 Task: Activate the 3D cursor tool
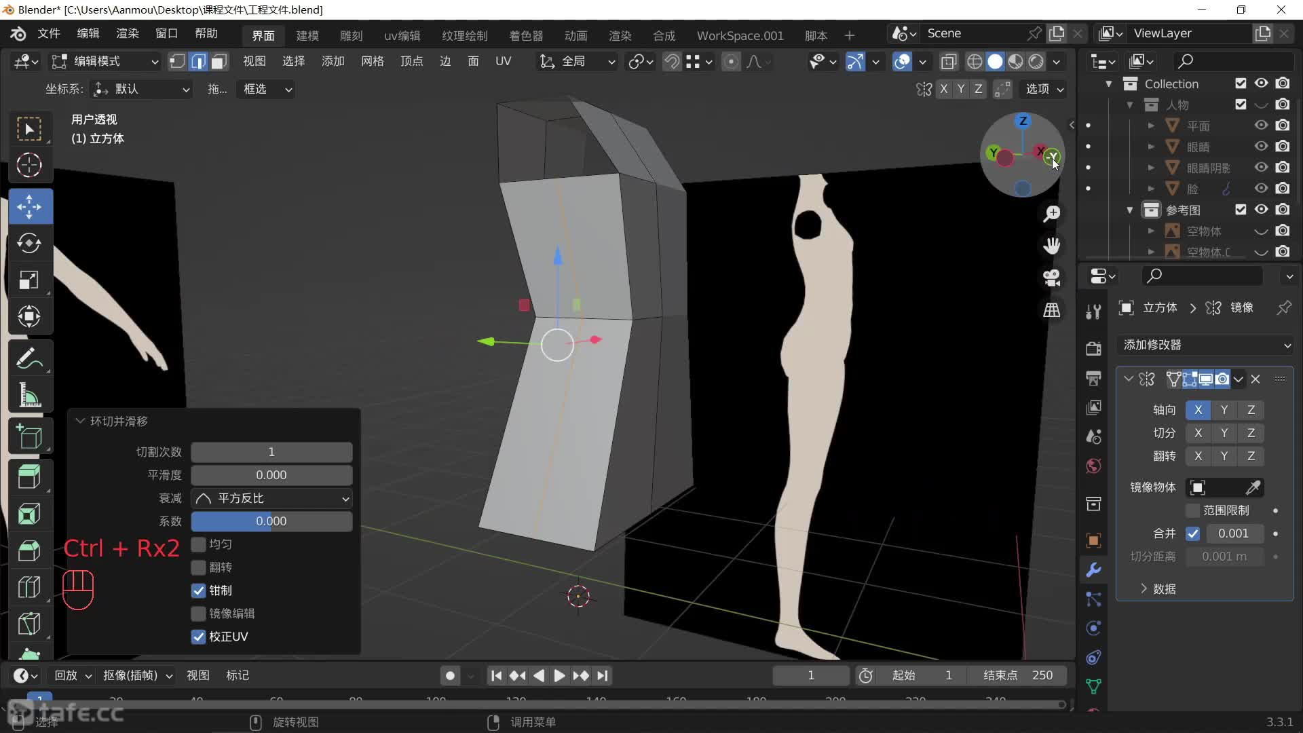tap(29, 165)
